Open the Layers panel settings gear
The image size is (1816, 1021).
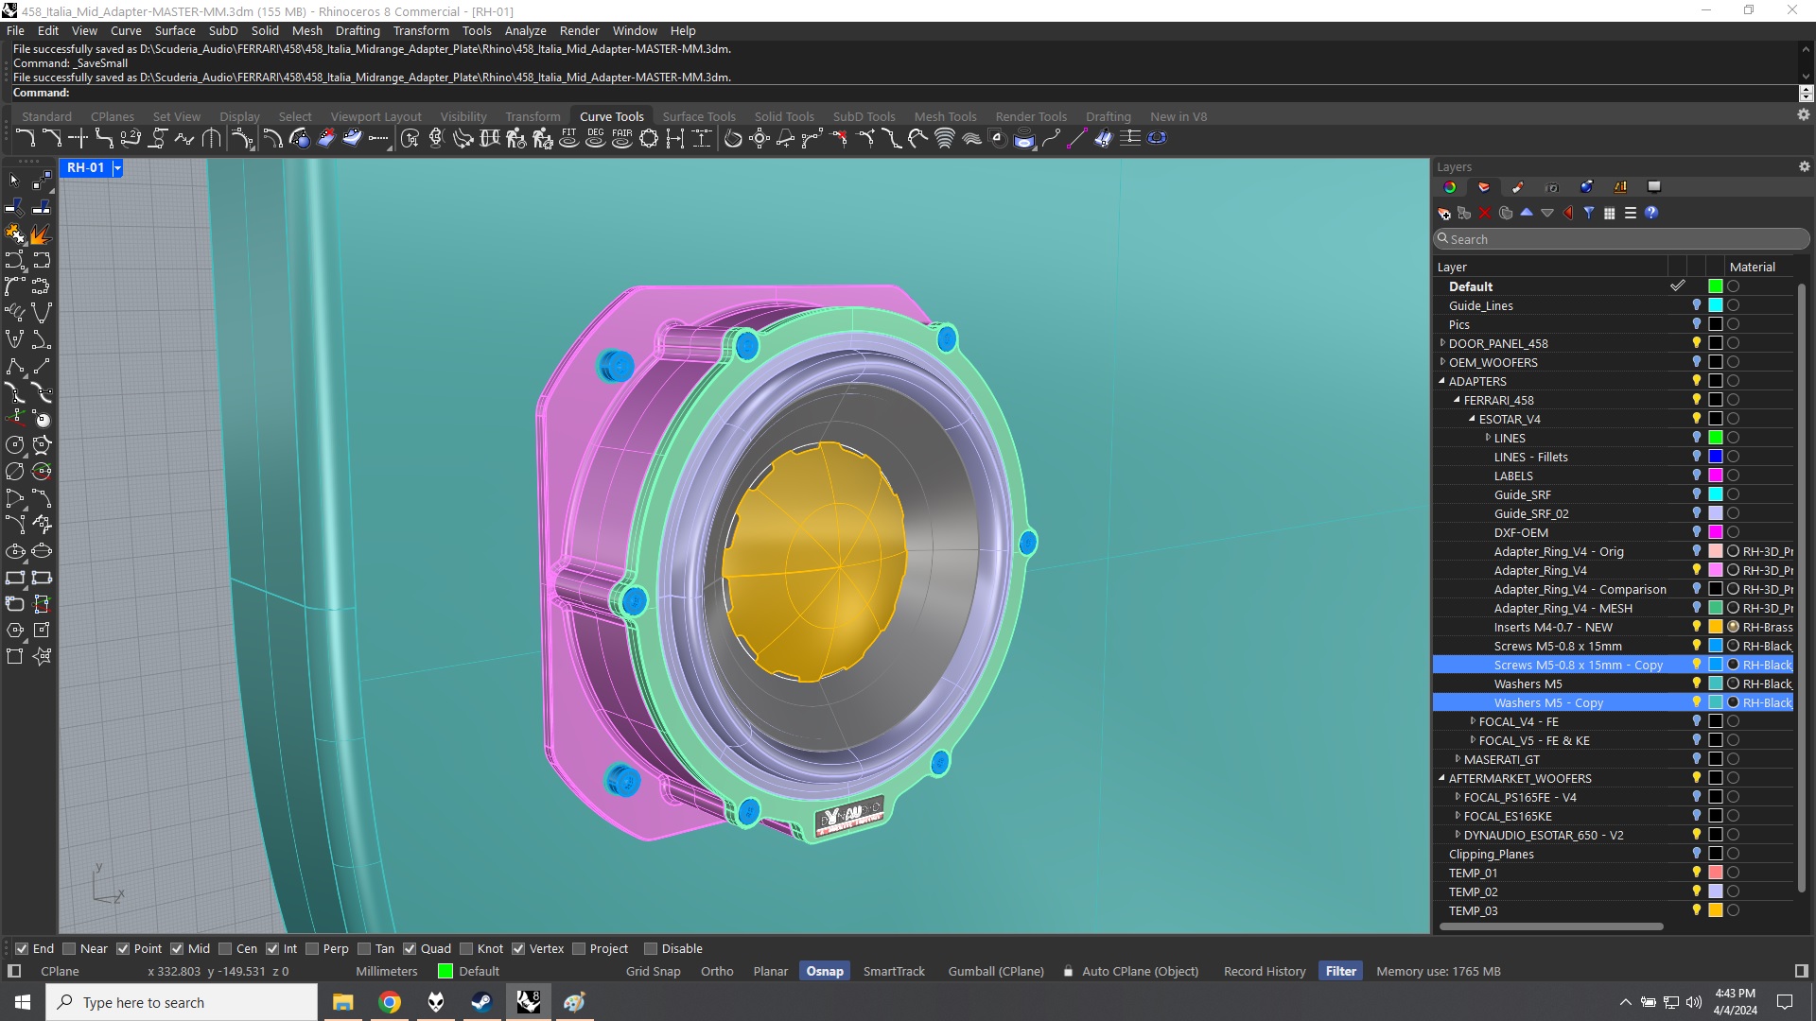[1804, 165]
